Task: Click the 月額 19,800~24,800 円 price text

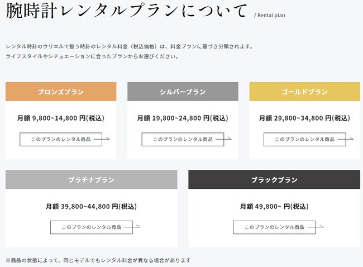Action: (183, 118)
